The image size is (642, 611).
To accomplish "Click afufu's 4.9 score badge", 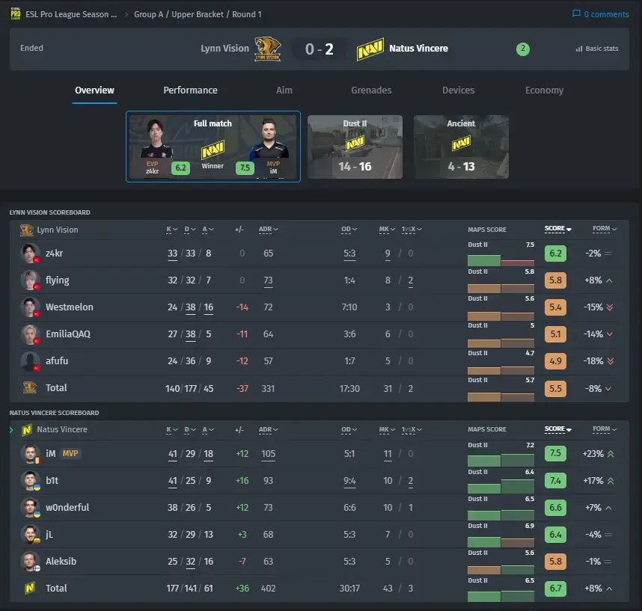I will [x=555, y=361].
